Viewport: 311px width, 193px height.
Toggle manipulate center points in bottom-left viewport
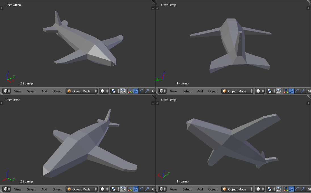pos(123,189)
